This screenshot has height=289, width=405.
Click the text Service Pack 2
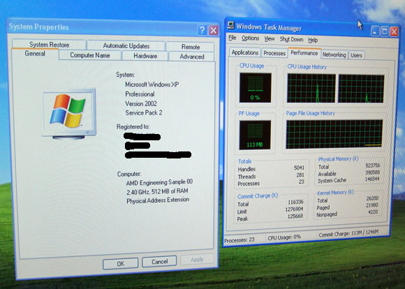click(x=144, y=113)
